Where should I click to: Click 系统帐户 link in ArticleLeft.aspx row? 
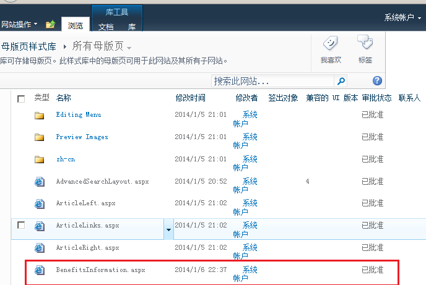tap(245, 208)
